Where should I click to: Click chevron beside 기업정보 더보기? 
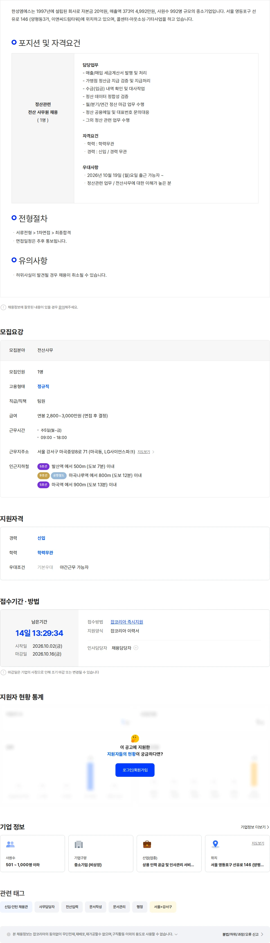coord(268,827)
